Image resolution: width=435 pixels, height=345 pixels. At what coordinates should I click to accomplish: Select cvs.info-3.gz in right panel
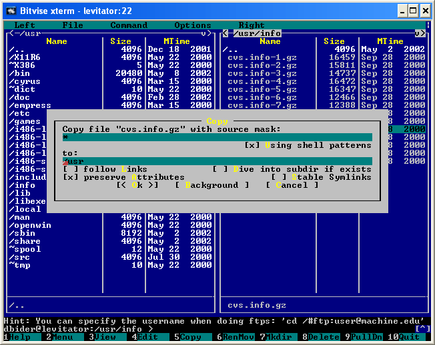click(x=262, y=73)
